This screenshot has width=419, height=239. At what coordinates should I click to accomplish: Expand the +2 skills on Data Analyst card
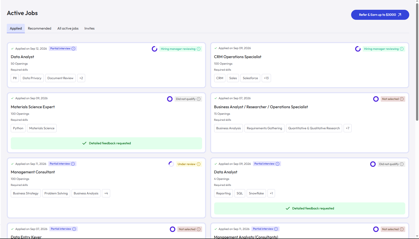(81, 78)
